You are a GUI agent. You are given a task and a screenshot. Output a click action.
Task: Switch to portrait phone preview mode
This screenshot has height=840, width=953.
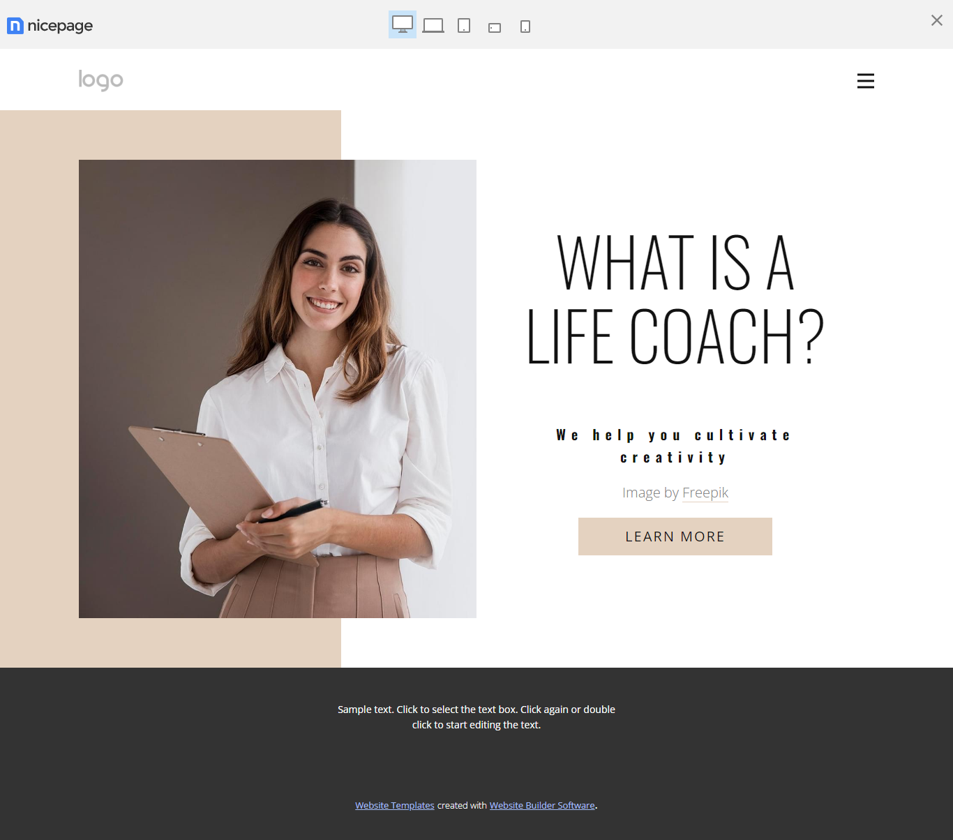[525, 27]
